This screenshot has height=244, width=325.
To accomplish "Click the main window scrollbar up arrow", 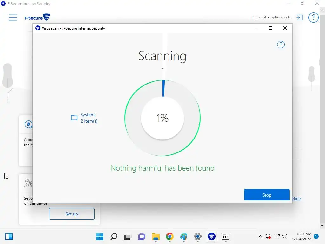I will pyautogui.click(x=322, y=10).
